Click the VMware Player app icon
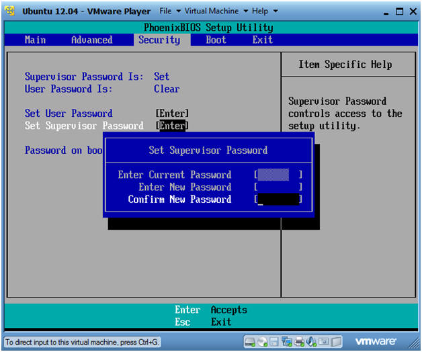This screenshot has height=352, width=422. (10, 11)
